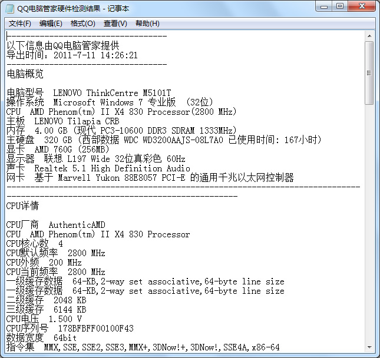The height and width of the screenshot is (358, 380).
Task: Click the export time '2011-7-11 14:26:21'
Action: point(95,55)
